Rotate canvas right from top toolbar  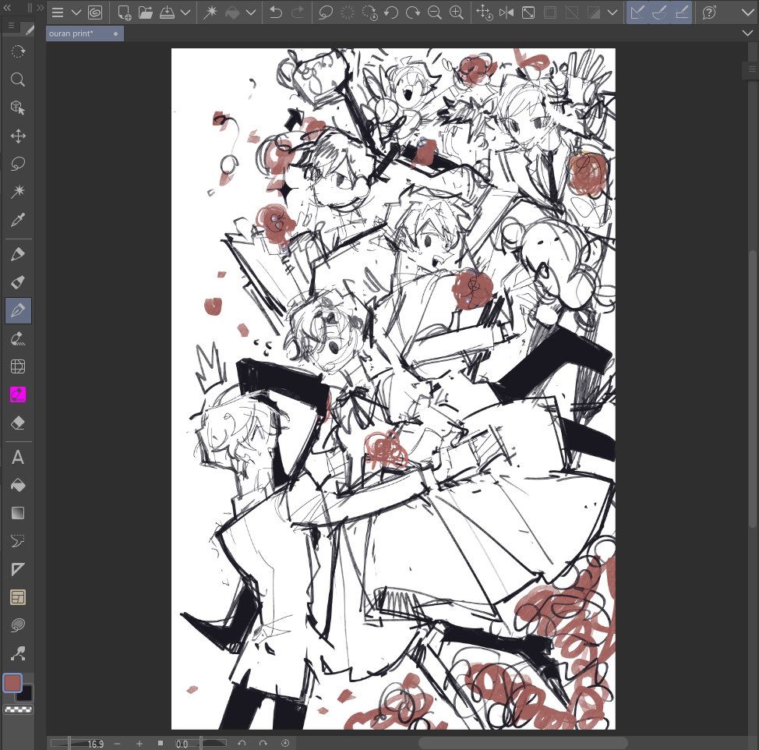click(x=413, y=12)
